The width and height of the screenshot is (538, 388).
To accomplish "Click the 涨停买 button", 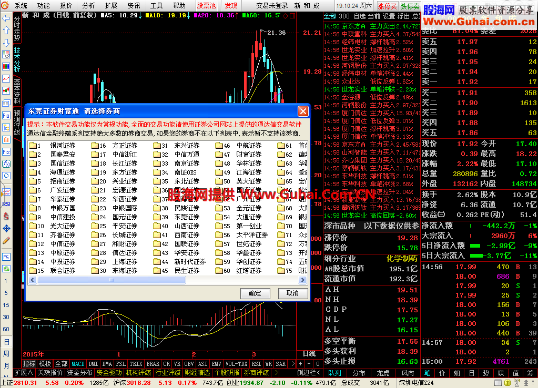I will point(388,6).
